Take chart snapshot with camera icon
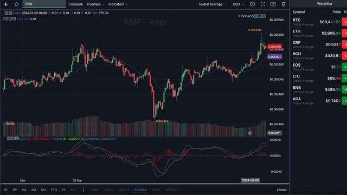The width and height of the screenshot is (347, 195). 273,4
